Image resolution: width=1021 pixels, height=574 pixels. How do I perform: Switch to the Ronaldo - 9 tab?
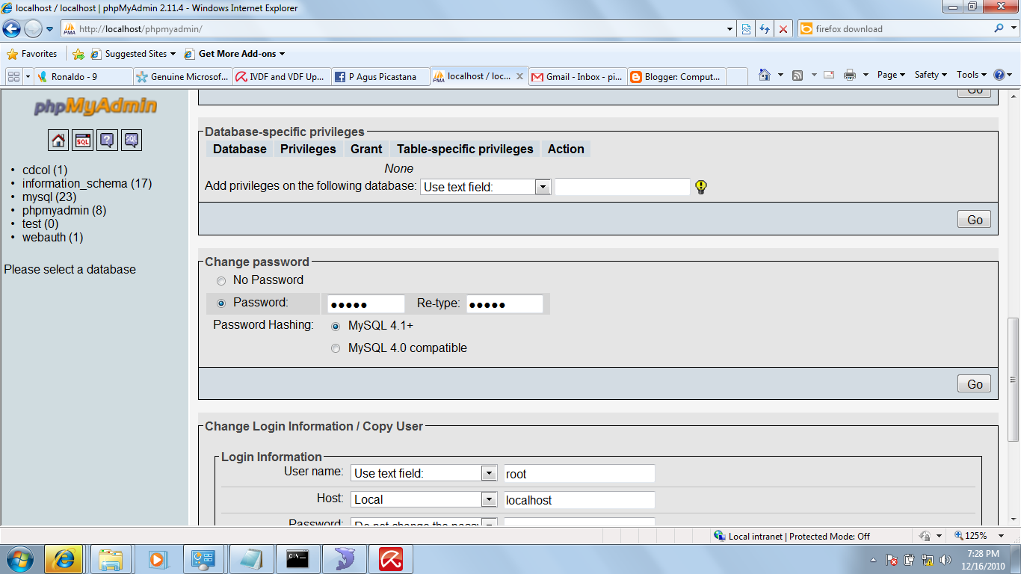[84, 76]
